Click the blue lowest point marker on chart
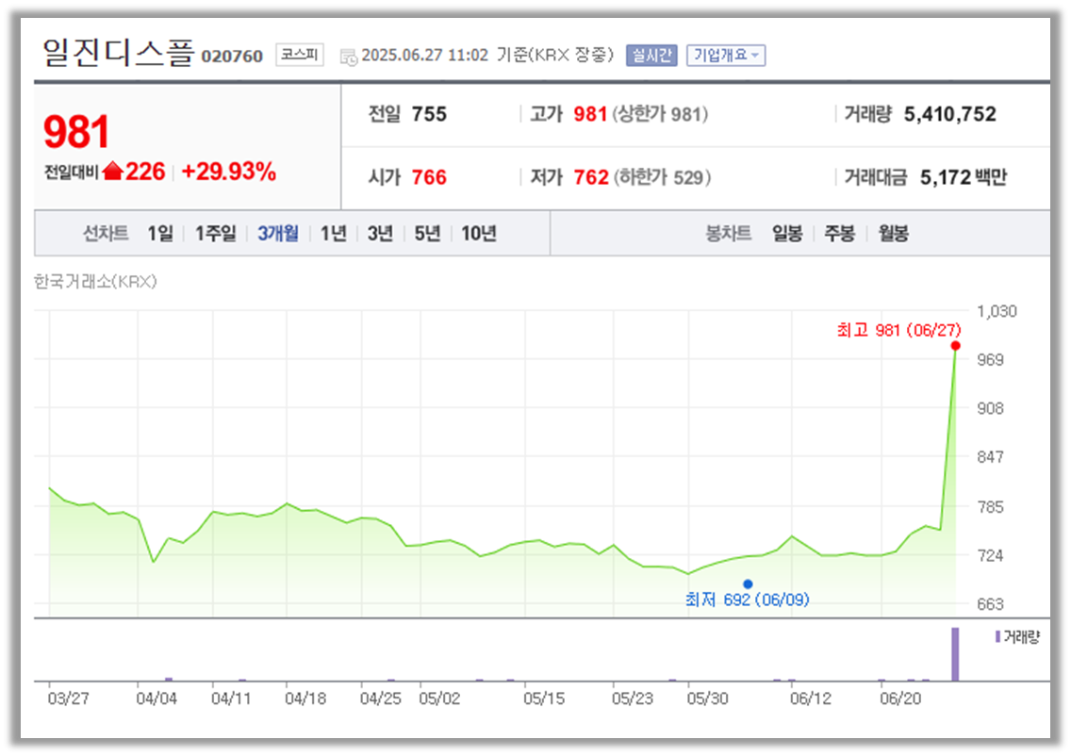 748,583
